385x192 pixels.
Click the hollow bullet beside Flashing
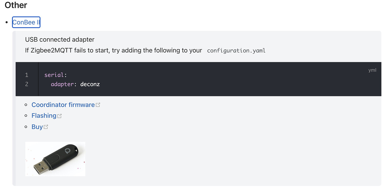pyautogui.click(x=26, y=116)
